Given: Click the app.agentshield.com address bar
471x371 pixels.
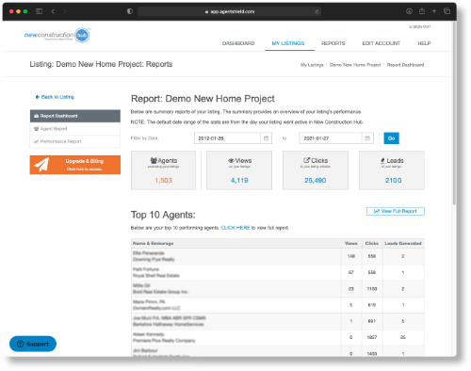Looking at the screenshot, I should [x=229, y=11].
